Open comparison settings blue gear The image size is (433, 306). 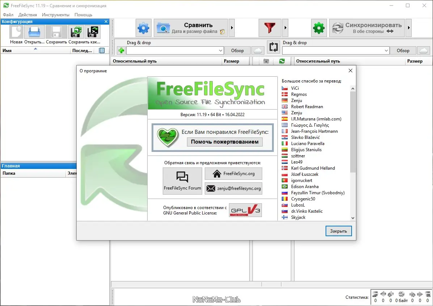(x=143, y=28)
